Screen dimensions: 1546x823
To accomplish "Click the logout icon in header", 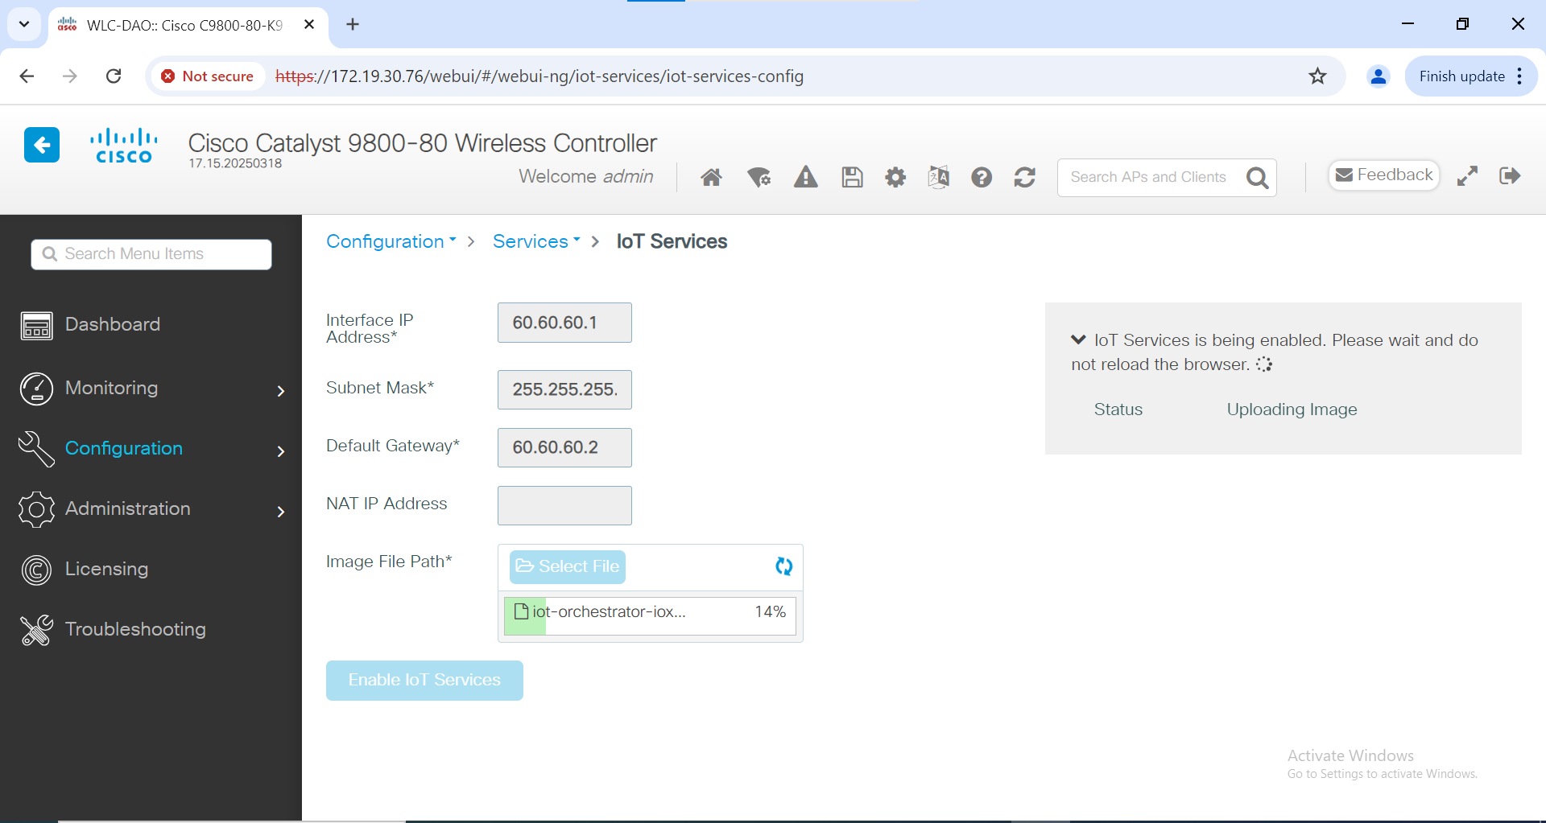I will (1511, 175).
